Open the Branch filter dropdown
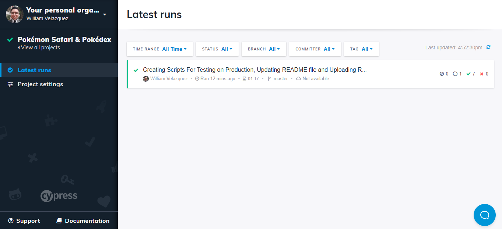The width and height of the screenshot is (502, 229). pos(264,49)
